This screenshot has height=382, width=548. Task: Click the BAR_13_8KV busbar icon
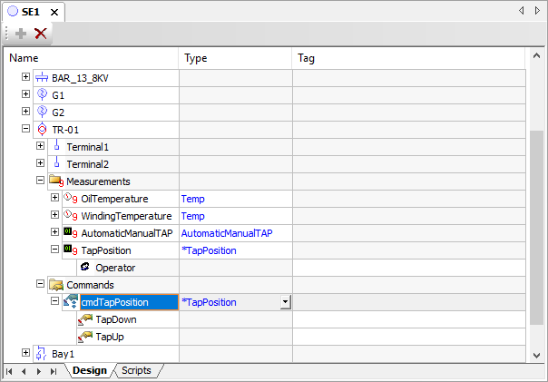(x=42, y=78)
